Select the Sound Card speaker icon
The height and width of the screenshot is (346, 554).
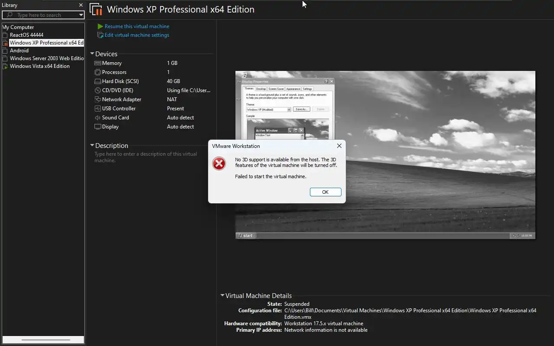tap(98, 118)
